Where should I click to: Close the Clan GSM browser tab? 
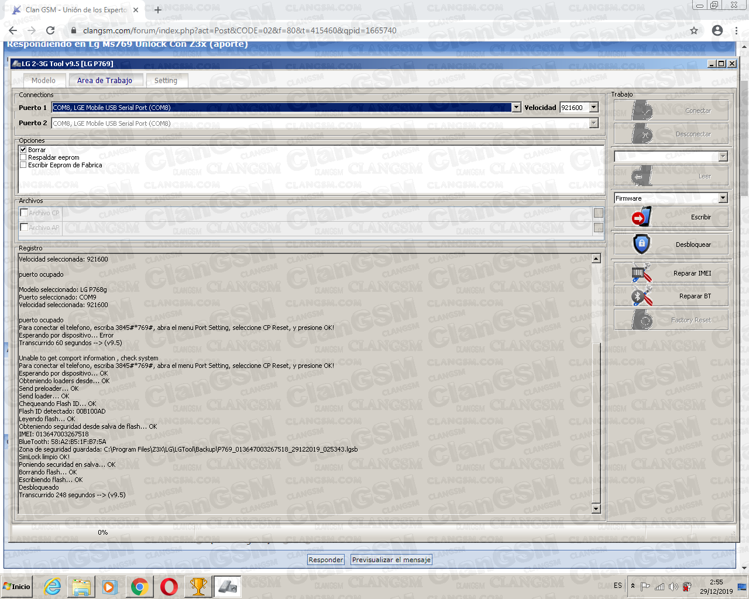pyautogui.click(x=136, y=10)
